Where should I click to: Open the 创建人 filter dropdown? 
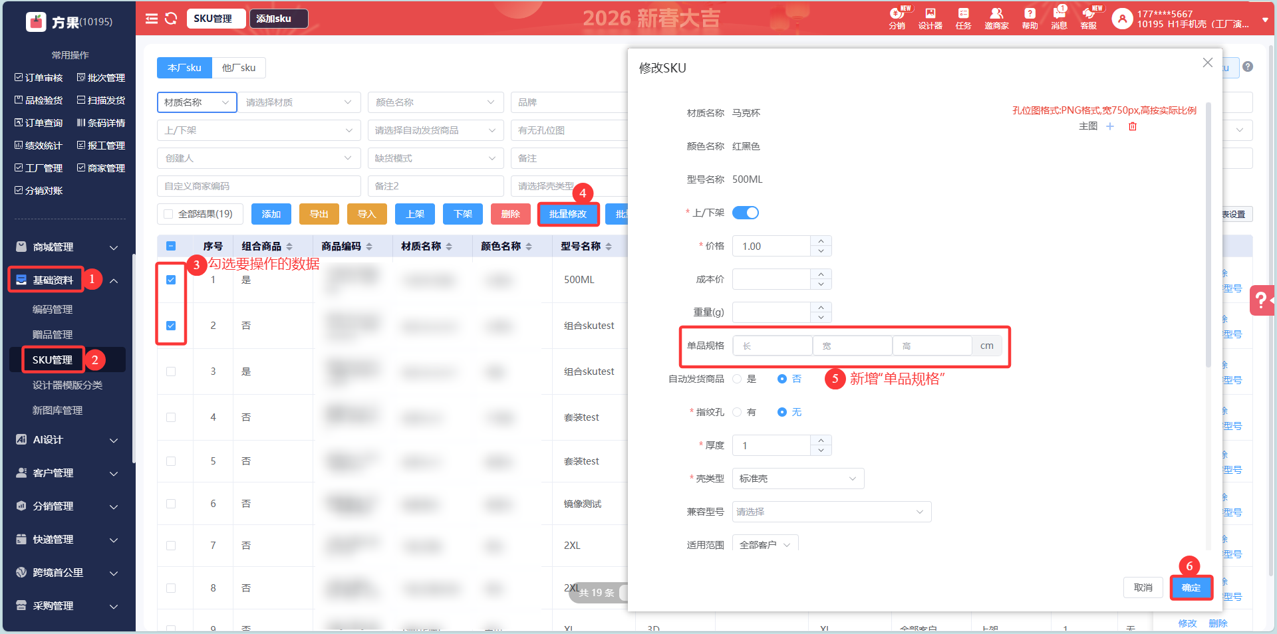259,158
